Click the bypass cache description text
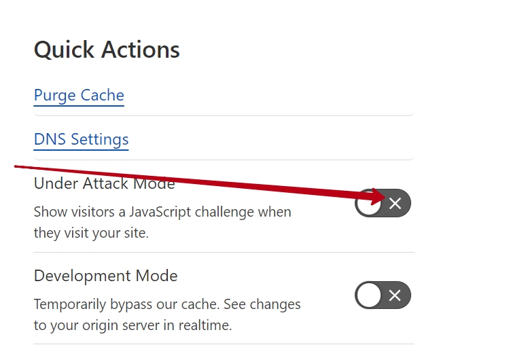Screen dimensions: 507x364 pos(167,314)
